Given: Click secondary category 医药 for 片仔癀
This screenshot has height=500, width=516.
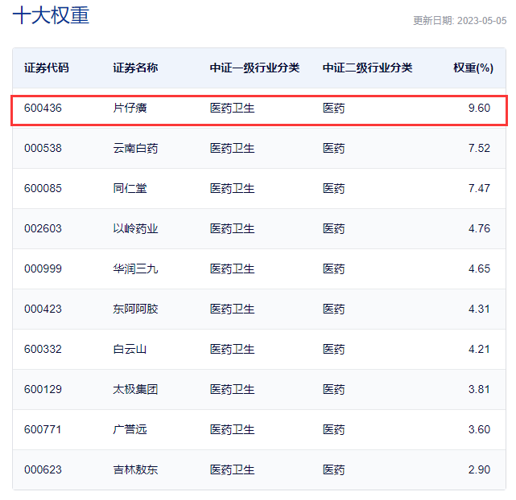Looking at the screenshot, I should 334,108.
